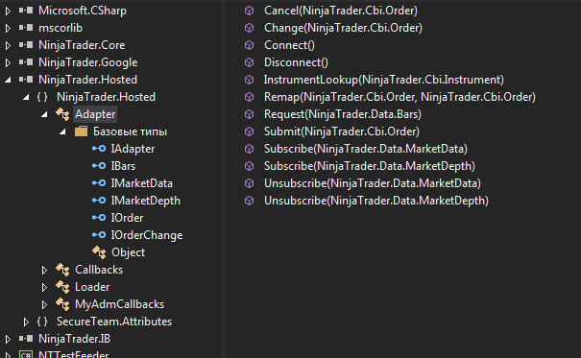Screen dimensions: 581x358
Task: Collapse the Adapter class node
Action: point(44,114)
